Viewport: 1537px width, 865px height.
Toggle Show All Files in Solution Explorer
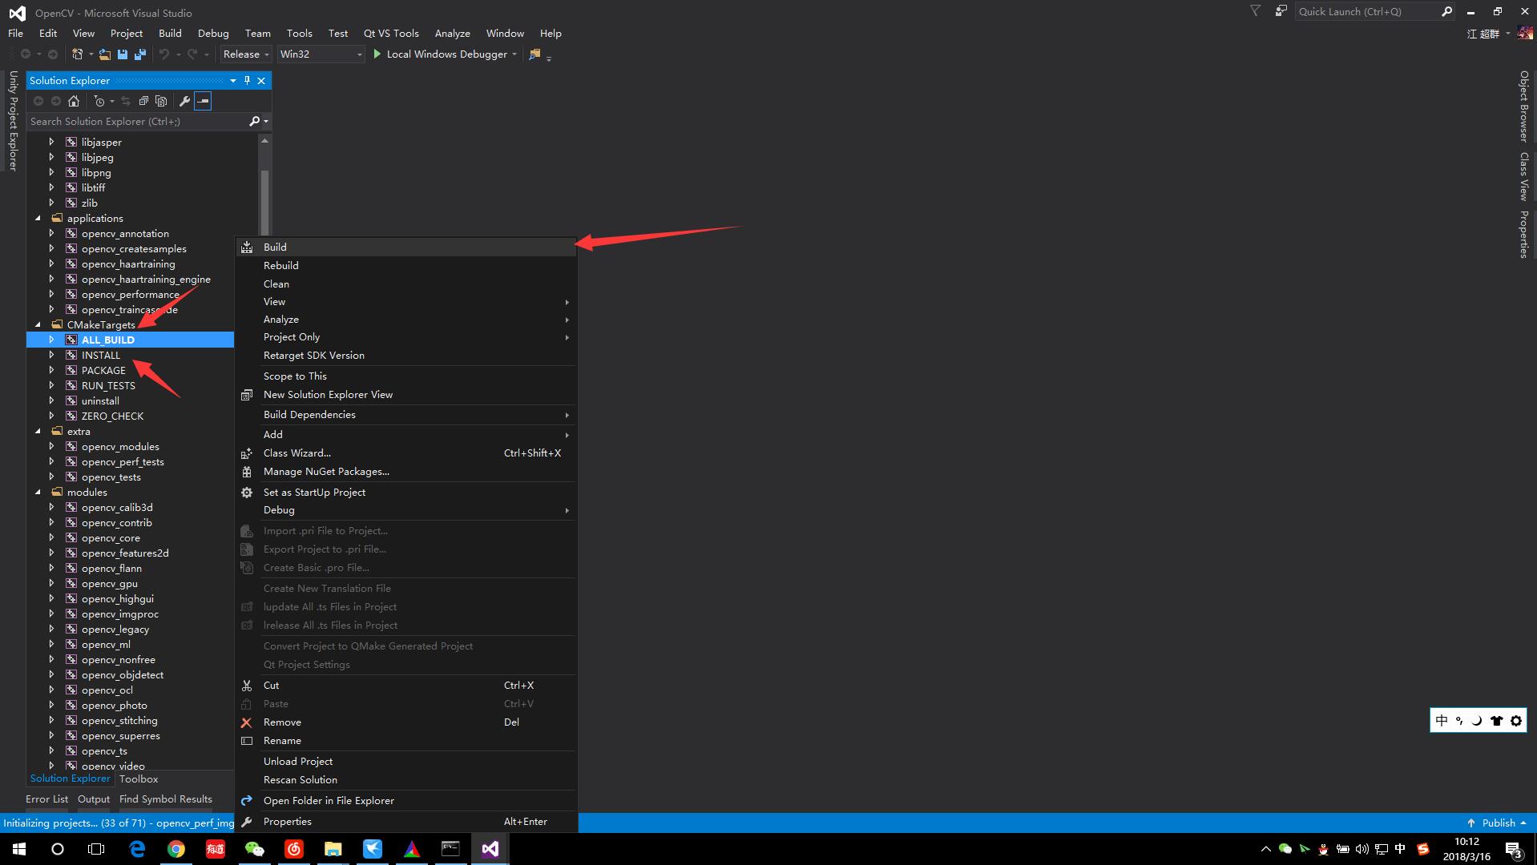point(161,101)
